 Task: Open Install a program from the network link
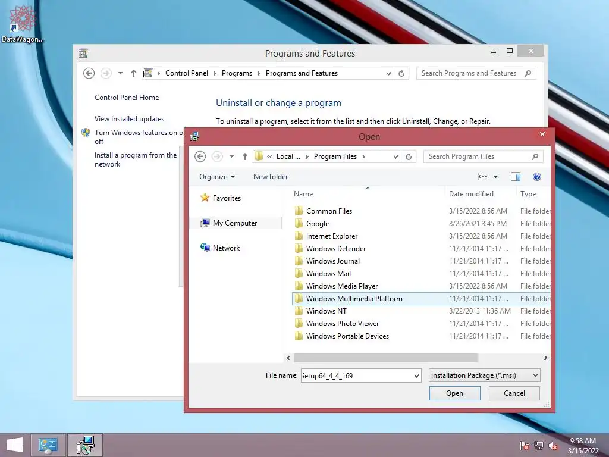click(136, 159)
